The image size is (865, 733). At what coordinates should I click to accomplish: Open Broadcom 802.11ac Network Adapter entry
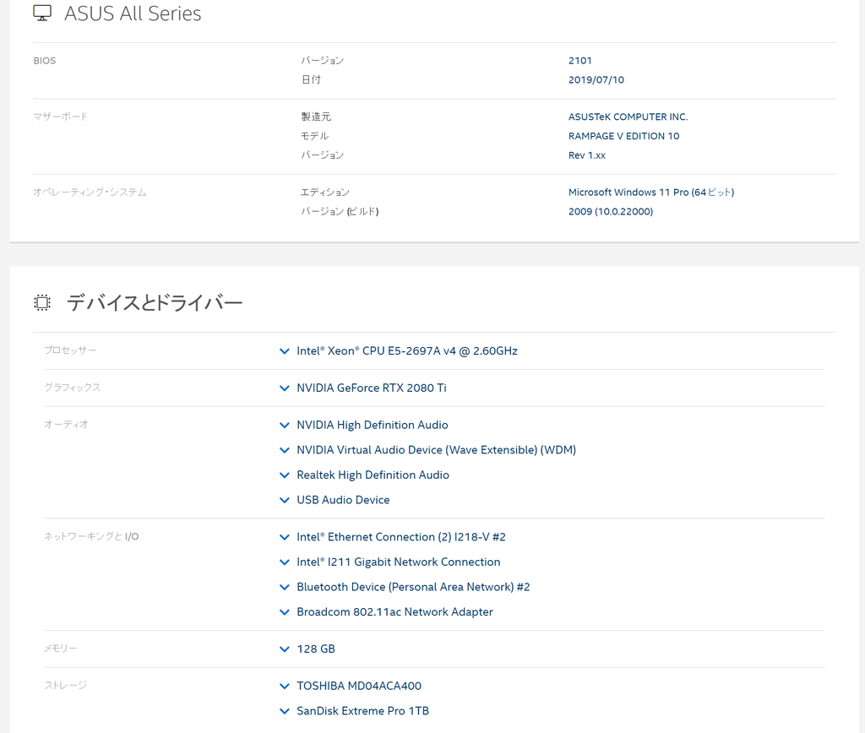coord(395,611)
